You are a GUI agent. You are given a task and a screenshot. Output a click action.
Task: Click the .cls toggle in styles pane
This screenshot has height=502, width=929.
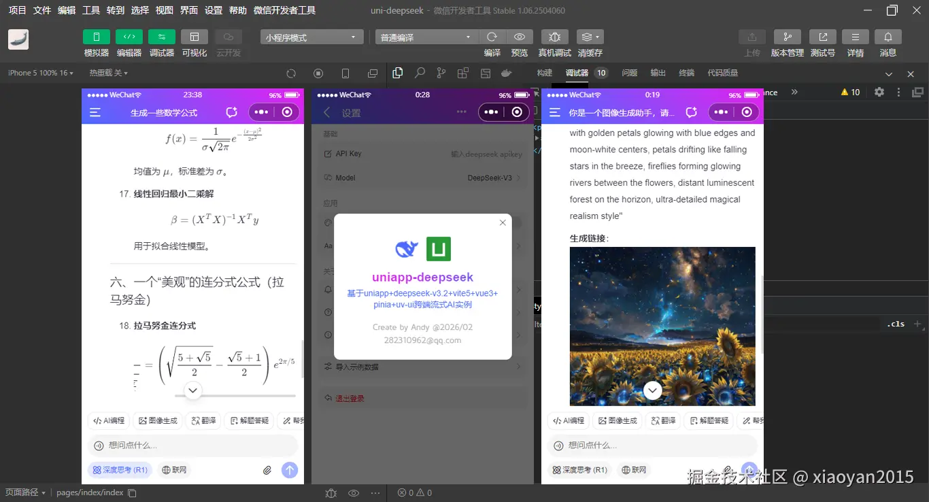coord(896,324)
